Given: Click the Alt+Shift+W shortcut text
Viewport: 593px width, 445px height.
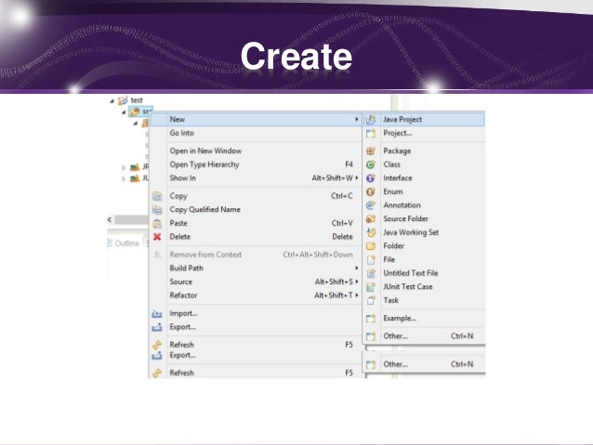Looking at the screenshot, I should pos(333,177).
